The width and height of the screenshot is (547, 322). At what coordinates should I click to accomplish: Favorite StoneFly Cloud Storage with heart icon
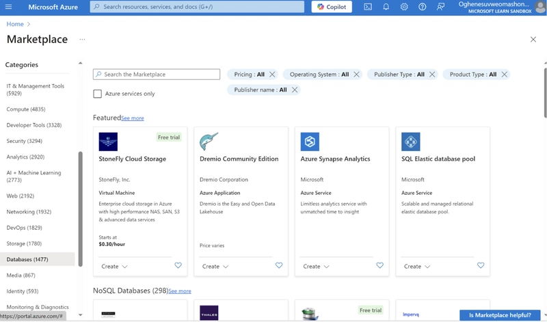[178, 265]
